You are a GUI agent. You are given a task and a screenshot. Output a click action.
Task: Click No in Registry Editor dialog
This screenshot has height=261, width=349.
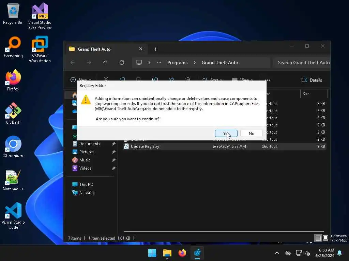(251, 133)
